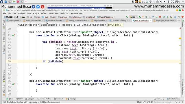This screenshot has width=185, height=104.
Task: Open the File menu
Action: (5, 13)
